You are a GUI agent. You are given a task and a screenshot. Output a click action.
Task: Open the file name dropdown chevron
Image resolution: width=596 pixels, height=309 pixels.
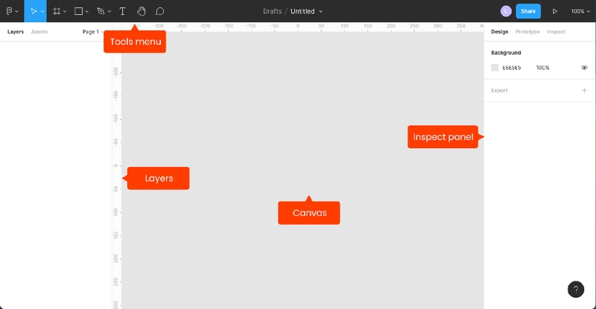(x=321, y=11)
